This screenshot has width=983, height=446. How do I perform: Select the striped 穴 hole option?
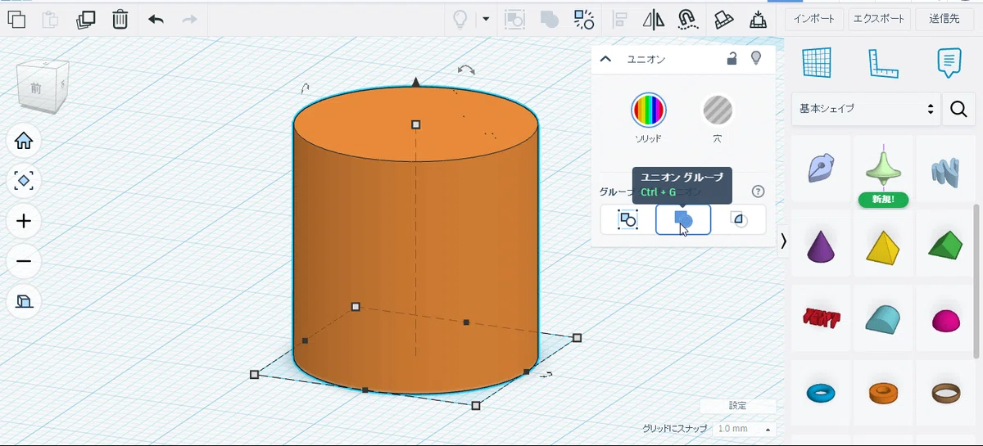tap(718, 110)
